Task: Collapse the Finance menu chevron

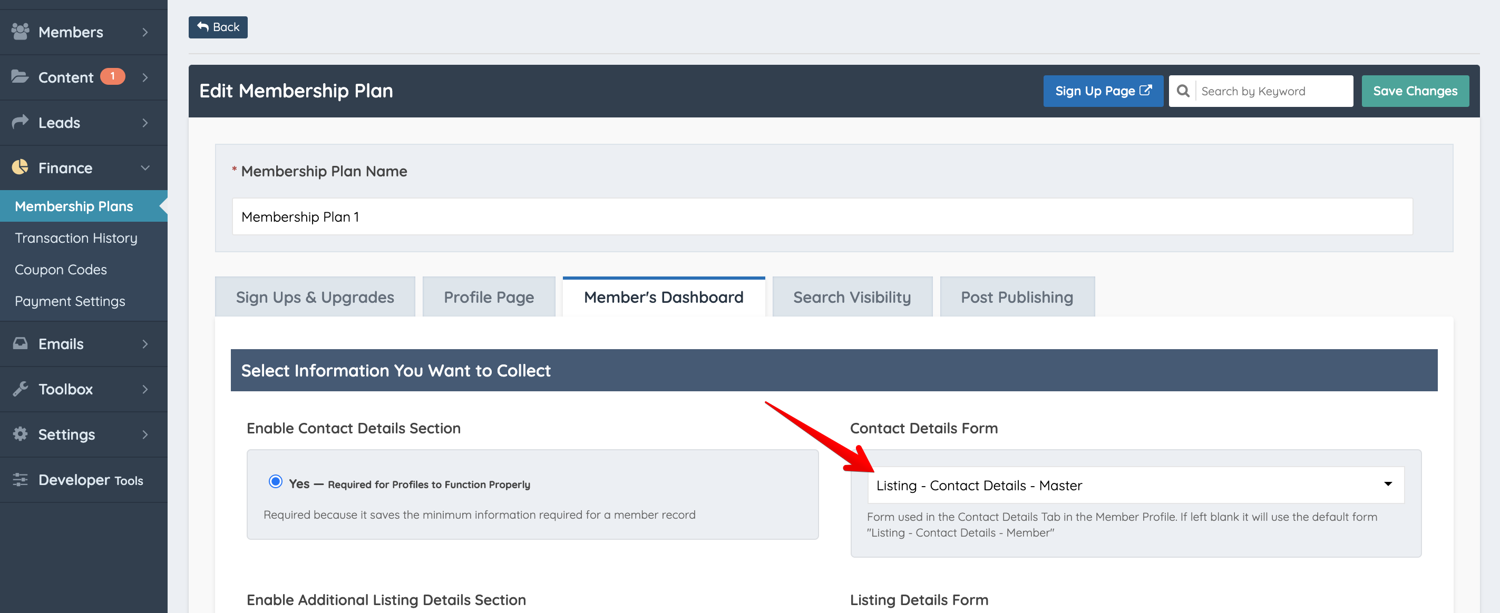Action: 145,167
